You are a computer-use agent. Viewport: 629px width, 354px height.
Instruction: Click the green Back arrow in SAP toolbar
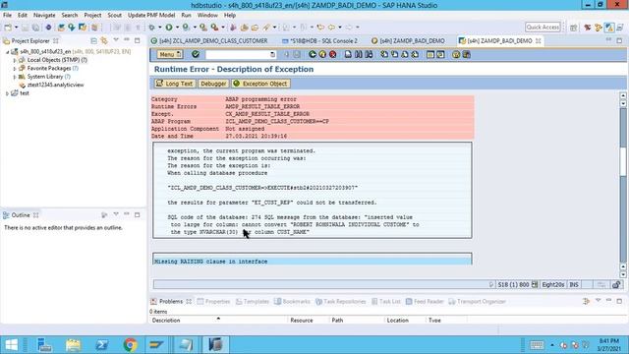313,54
